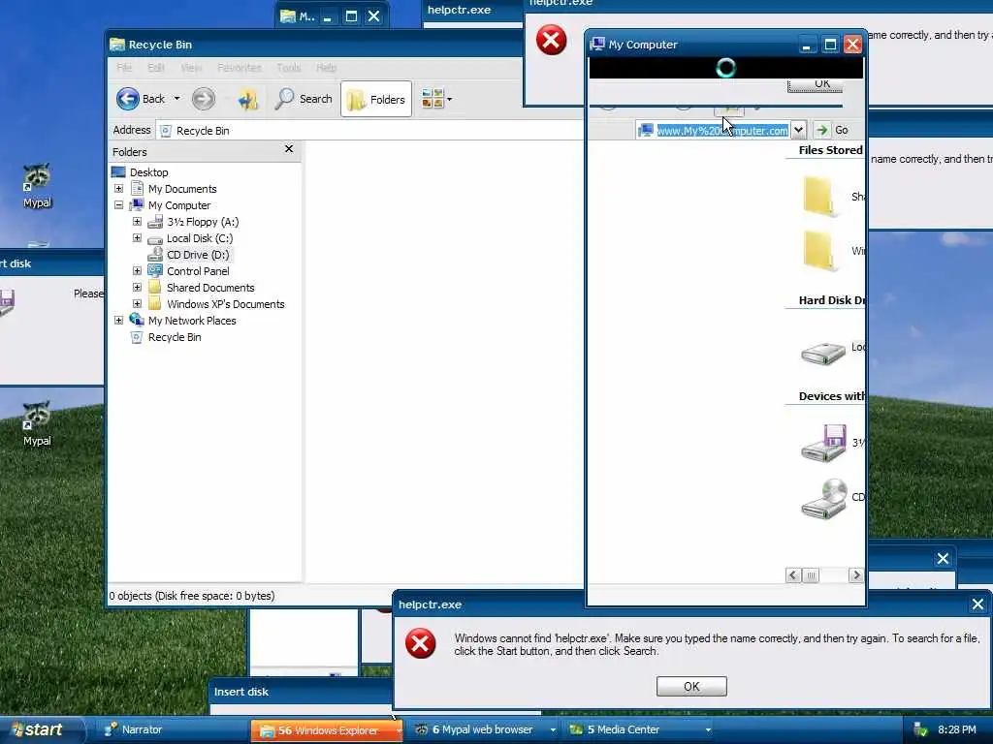
Task: Open the lower Mypal desktop shortcut
Action: (38, 424)
